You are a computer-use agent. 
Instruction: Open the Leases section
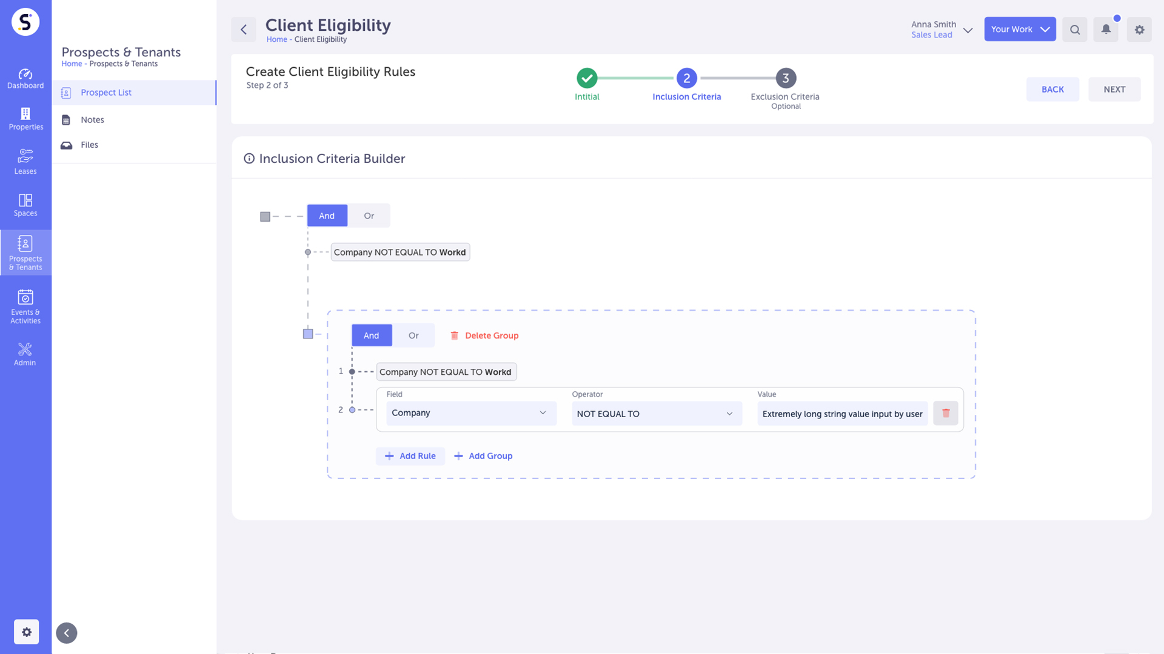(25, 161)
